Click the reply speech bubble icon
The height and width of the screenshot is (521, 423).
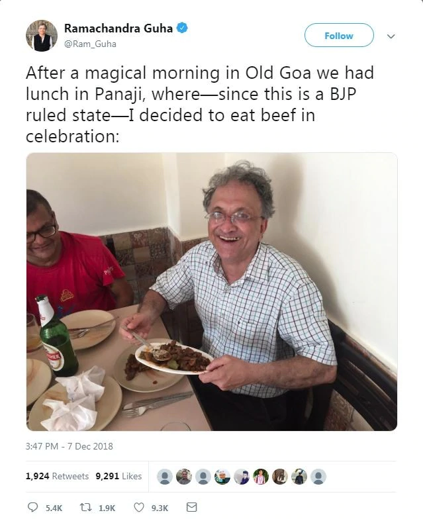click(x=33, y=508)
